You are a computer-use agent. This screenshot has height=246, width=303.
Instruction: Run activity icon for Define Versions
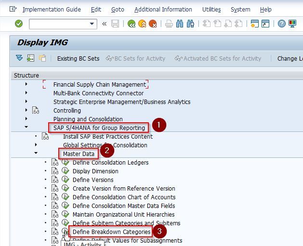(66, 180)
